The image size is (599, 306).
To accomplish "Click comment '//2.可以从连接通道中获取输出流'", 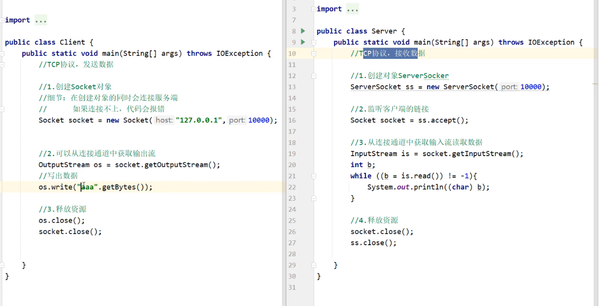I will point(97,154).
